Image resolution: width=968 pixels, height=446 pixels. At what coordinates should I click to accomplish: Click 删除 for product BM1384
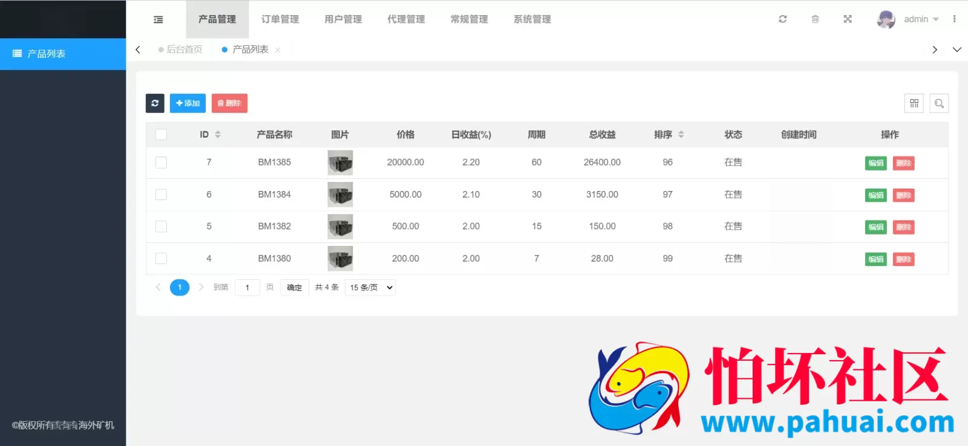coord(904,195)
